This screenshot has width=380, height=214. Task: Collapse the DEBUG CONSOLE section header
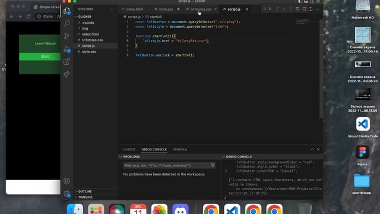[239, 157]
